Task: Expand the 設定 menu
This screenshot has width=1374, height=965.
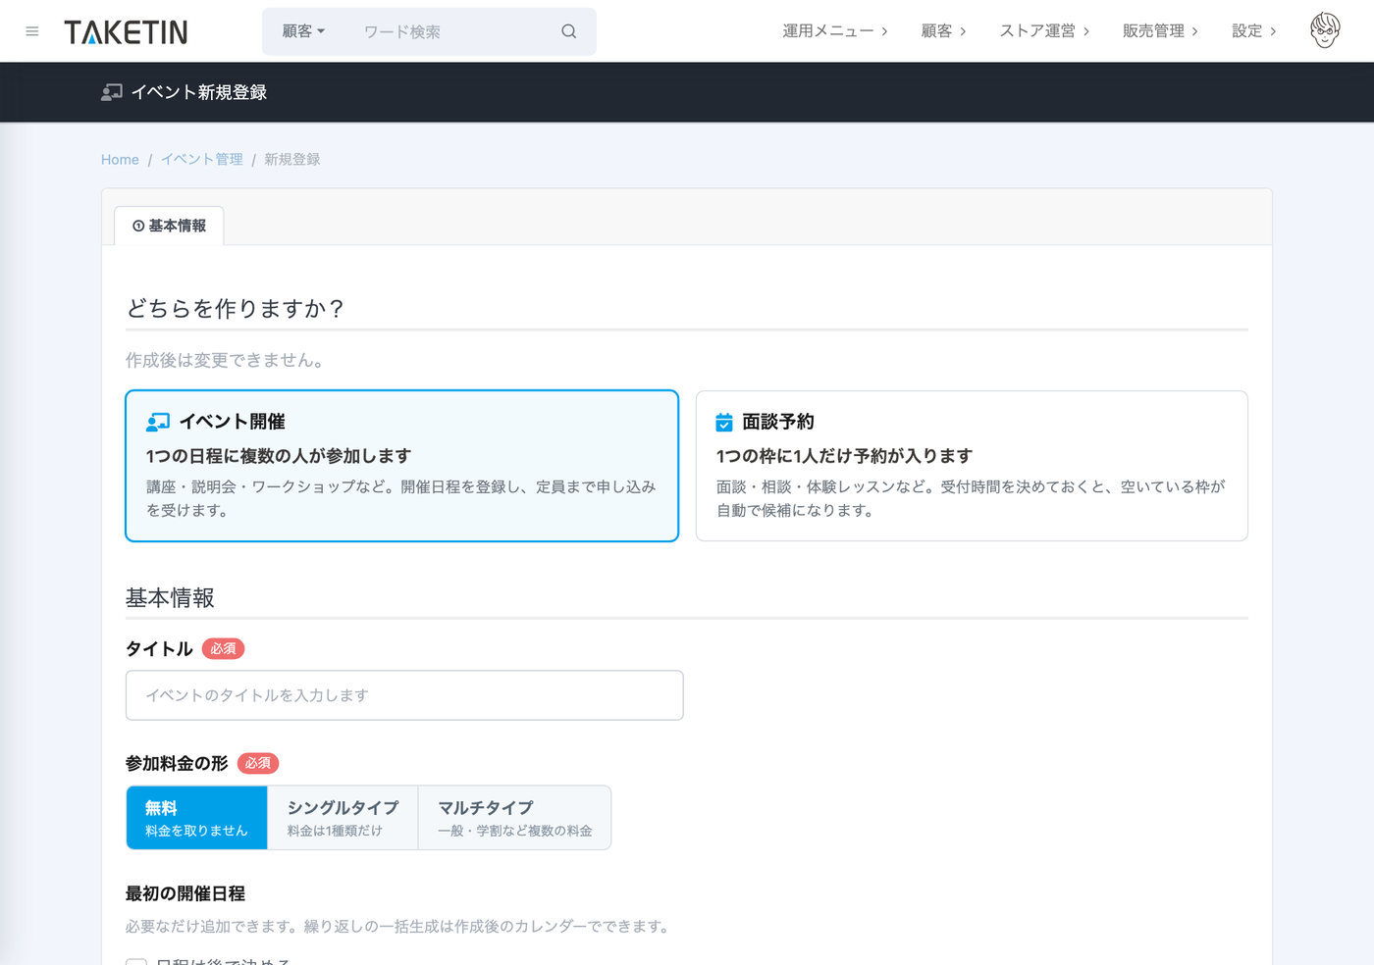Action: pyautogui.click(x=1254, y=31)
